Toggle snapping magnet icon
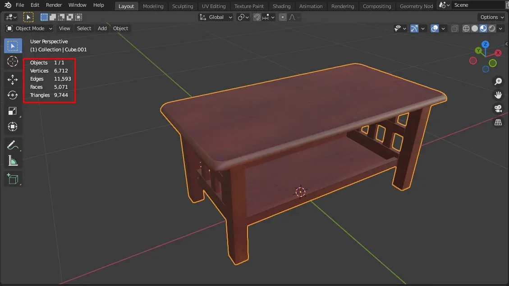 tap(257, 17)
